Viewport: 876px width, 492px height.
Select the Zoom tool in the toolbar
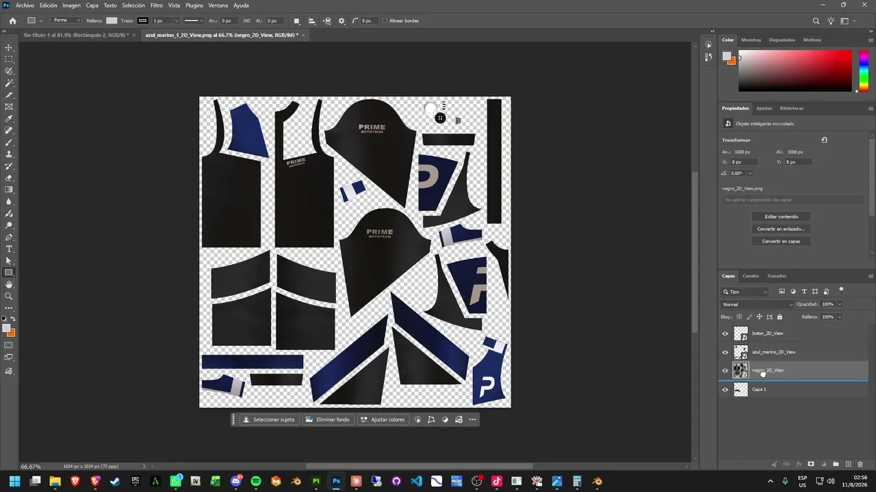[9, 296]
